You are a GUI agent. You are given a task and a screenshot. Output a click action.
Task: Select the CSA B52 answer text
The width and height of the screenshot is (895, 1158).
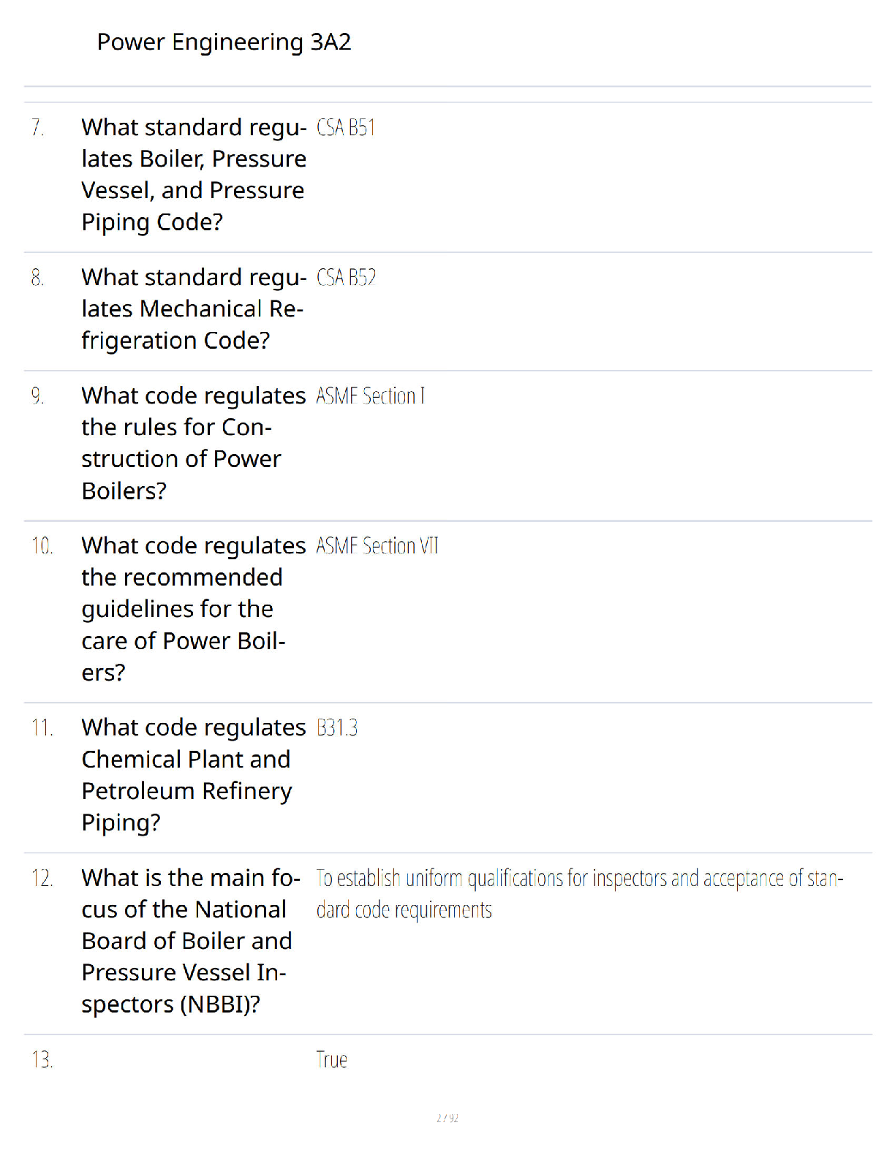click(347, 278)
